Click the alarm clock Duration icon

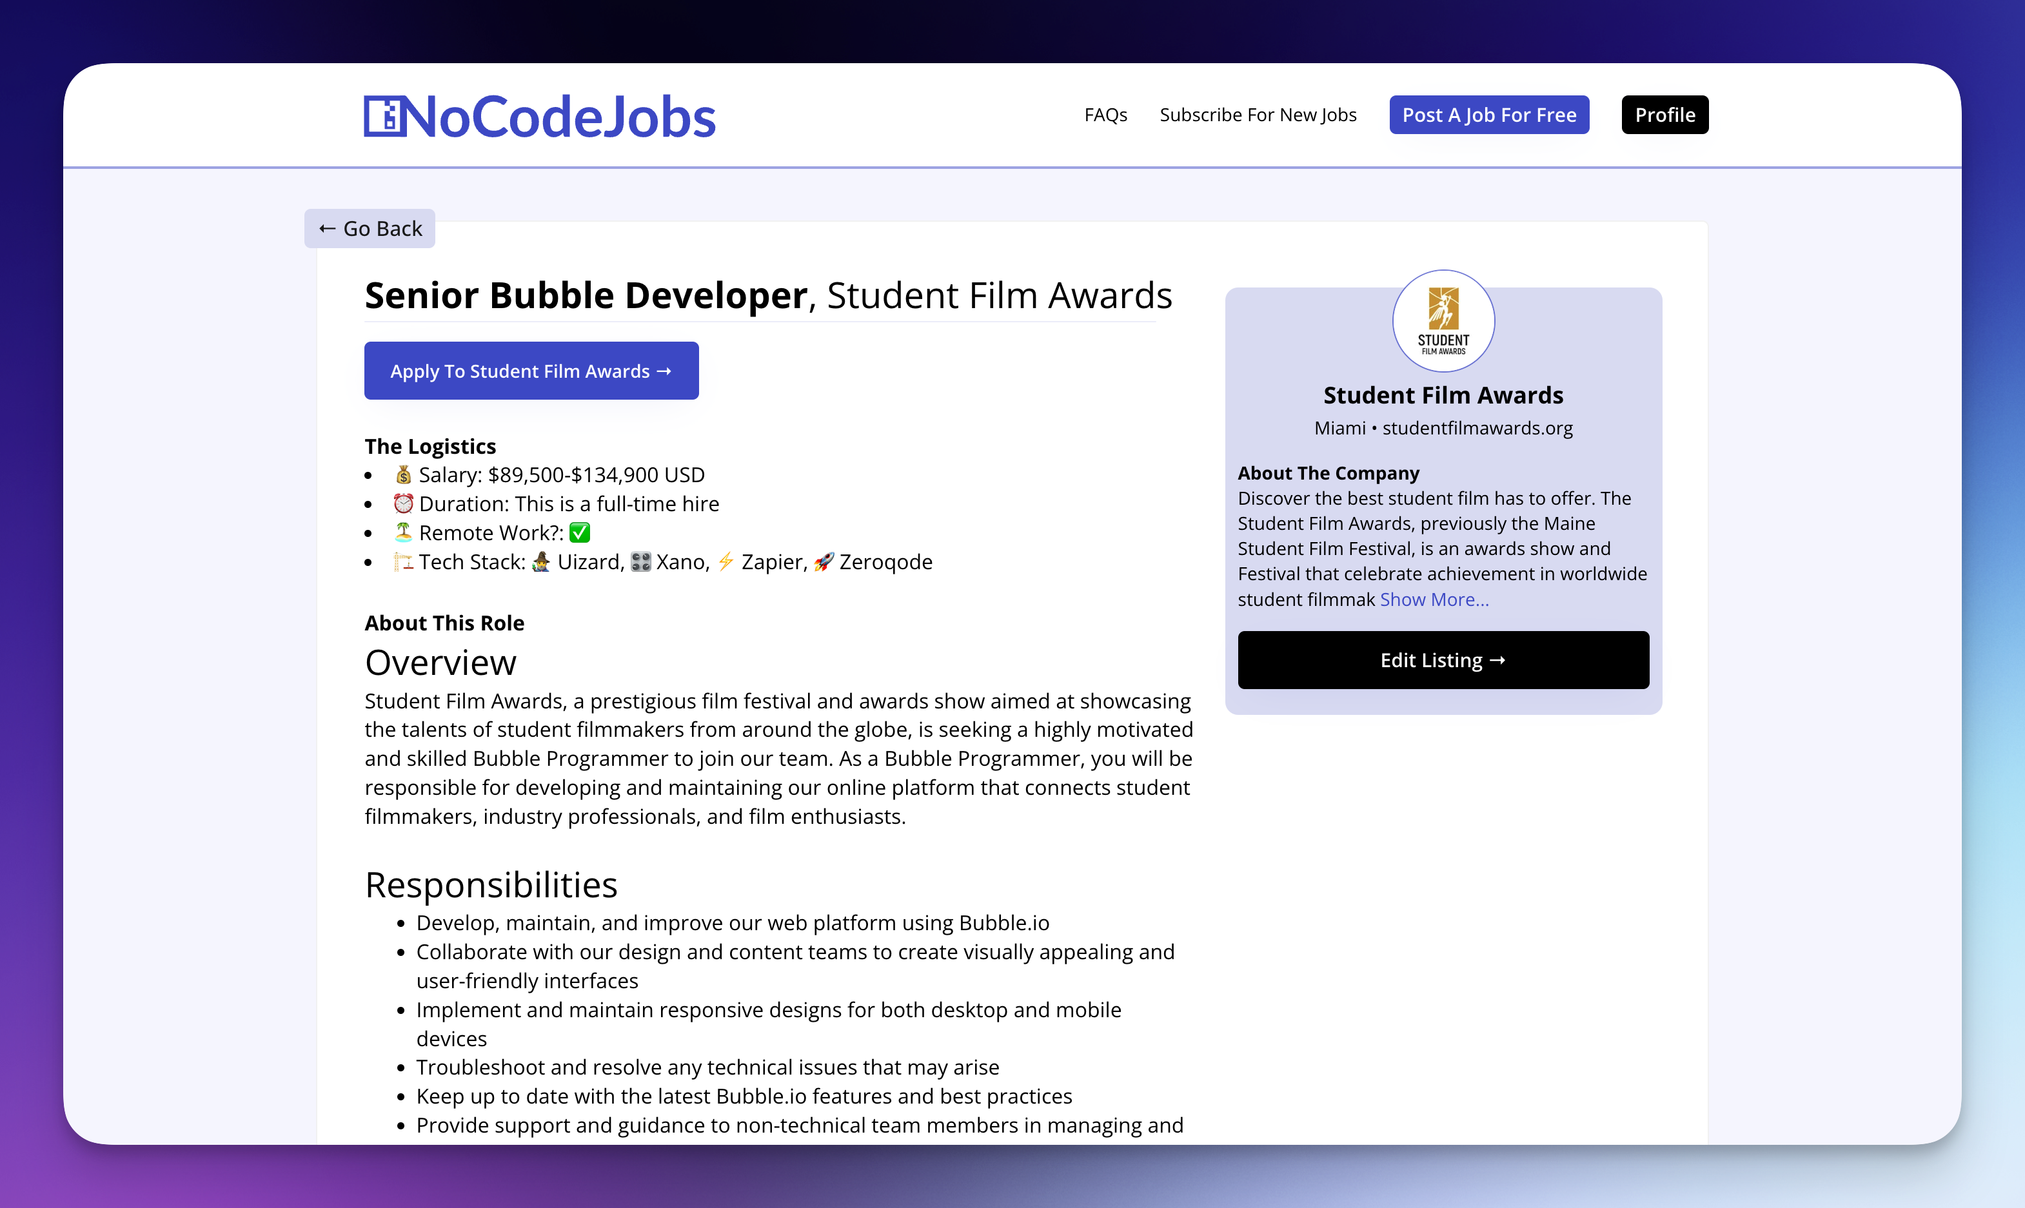[403, 504]
